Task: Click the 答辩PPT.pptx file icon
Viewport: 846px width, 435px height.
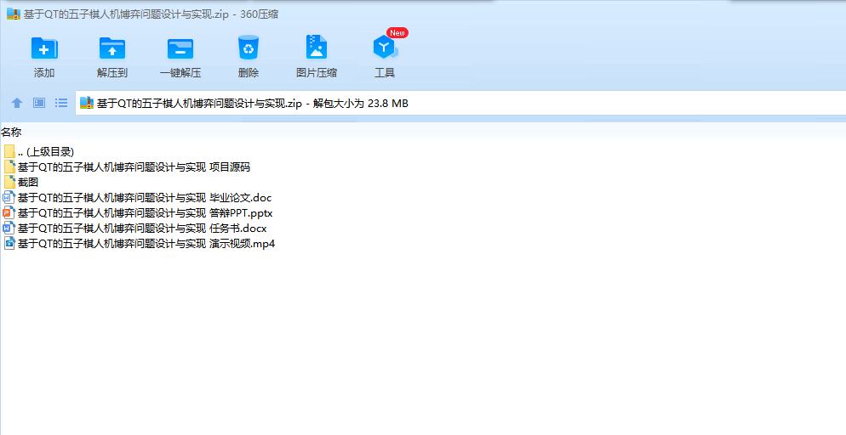Action: [x=9, y=212]
